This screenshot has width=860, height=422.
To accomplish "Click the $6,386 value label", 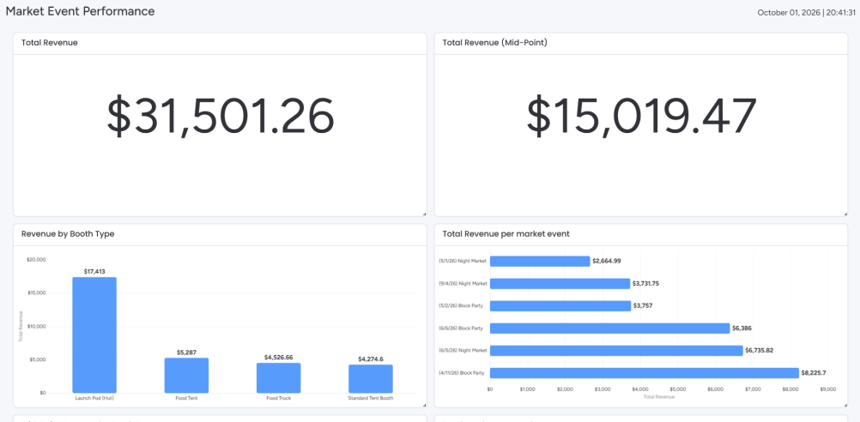I will coord(742,329).
